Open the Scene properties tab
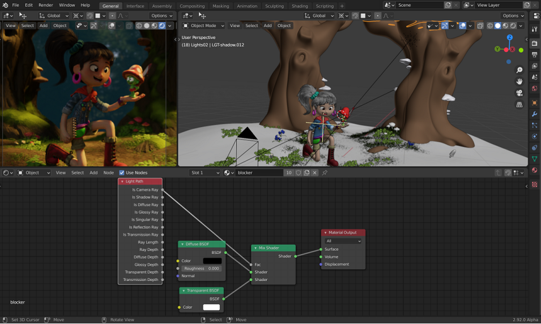Screen dimensions: 541x324 [534, 77]
